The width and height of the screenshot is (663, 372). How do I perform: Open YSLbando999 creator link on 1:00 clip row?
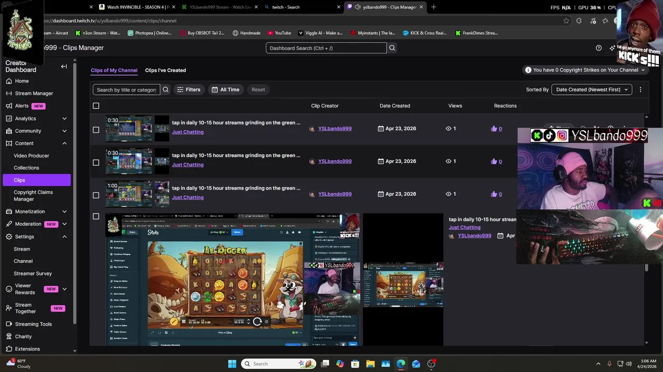tap(335, 194)
